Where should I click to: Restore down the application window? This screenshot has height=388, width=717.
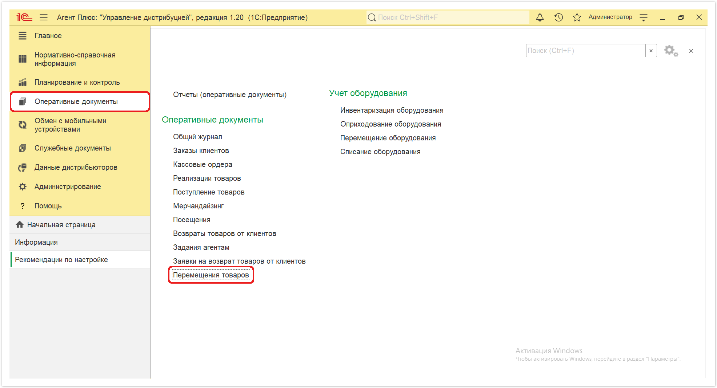pos(681,17)
